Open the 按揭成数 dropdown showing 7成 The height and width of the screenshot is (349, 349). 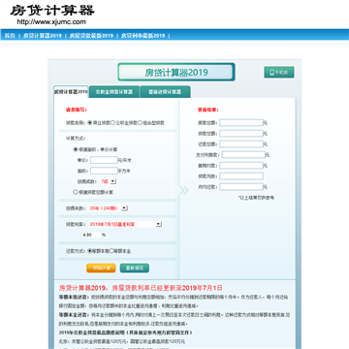(109, 181)
